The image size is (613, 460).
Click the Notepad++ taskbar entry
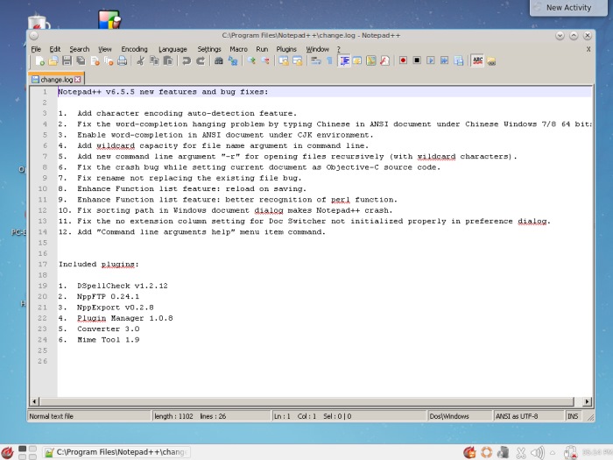pos(116,452)
